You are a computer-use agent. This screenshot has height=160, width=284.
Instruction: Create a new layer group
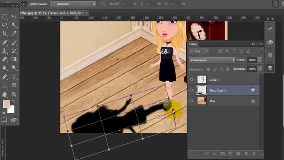(x=238, y=153)
